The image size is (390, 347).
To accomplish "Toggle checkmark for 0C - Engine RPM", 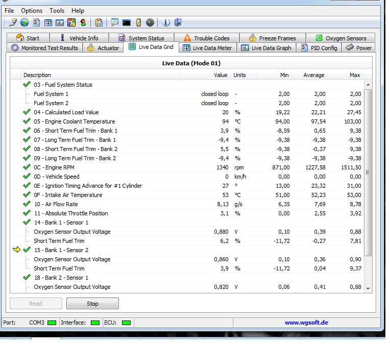I will 27,167.
